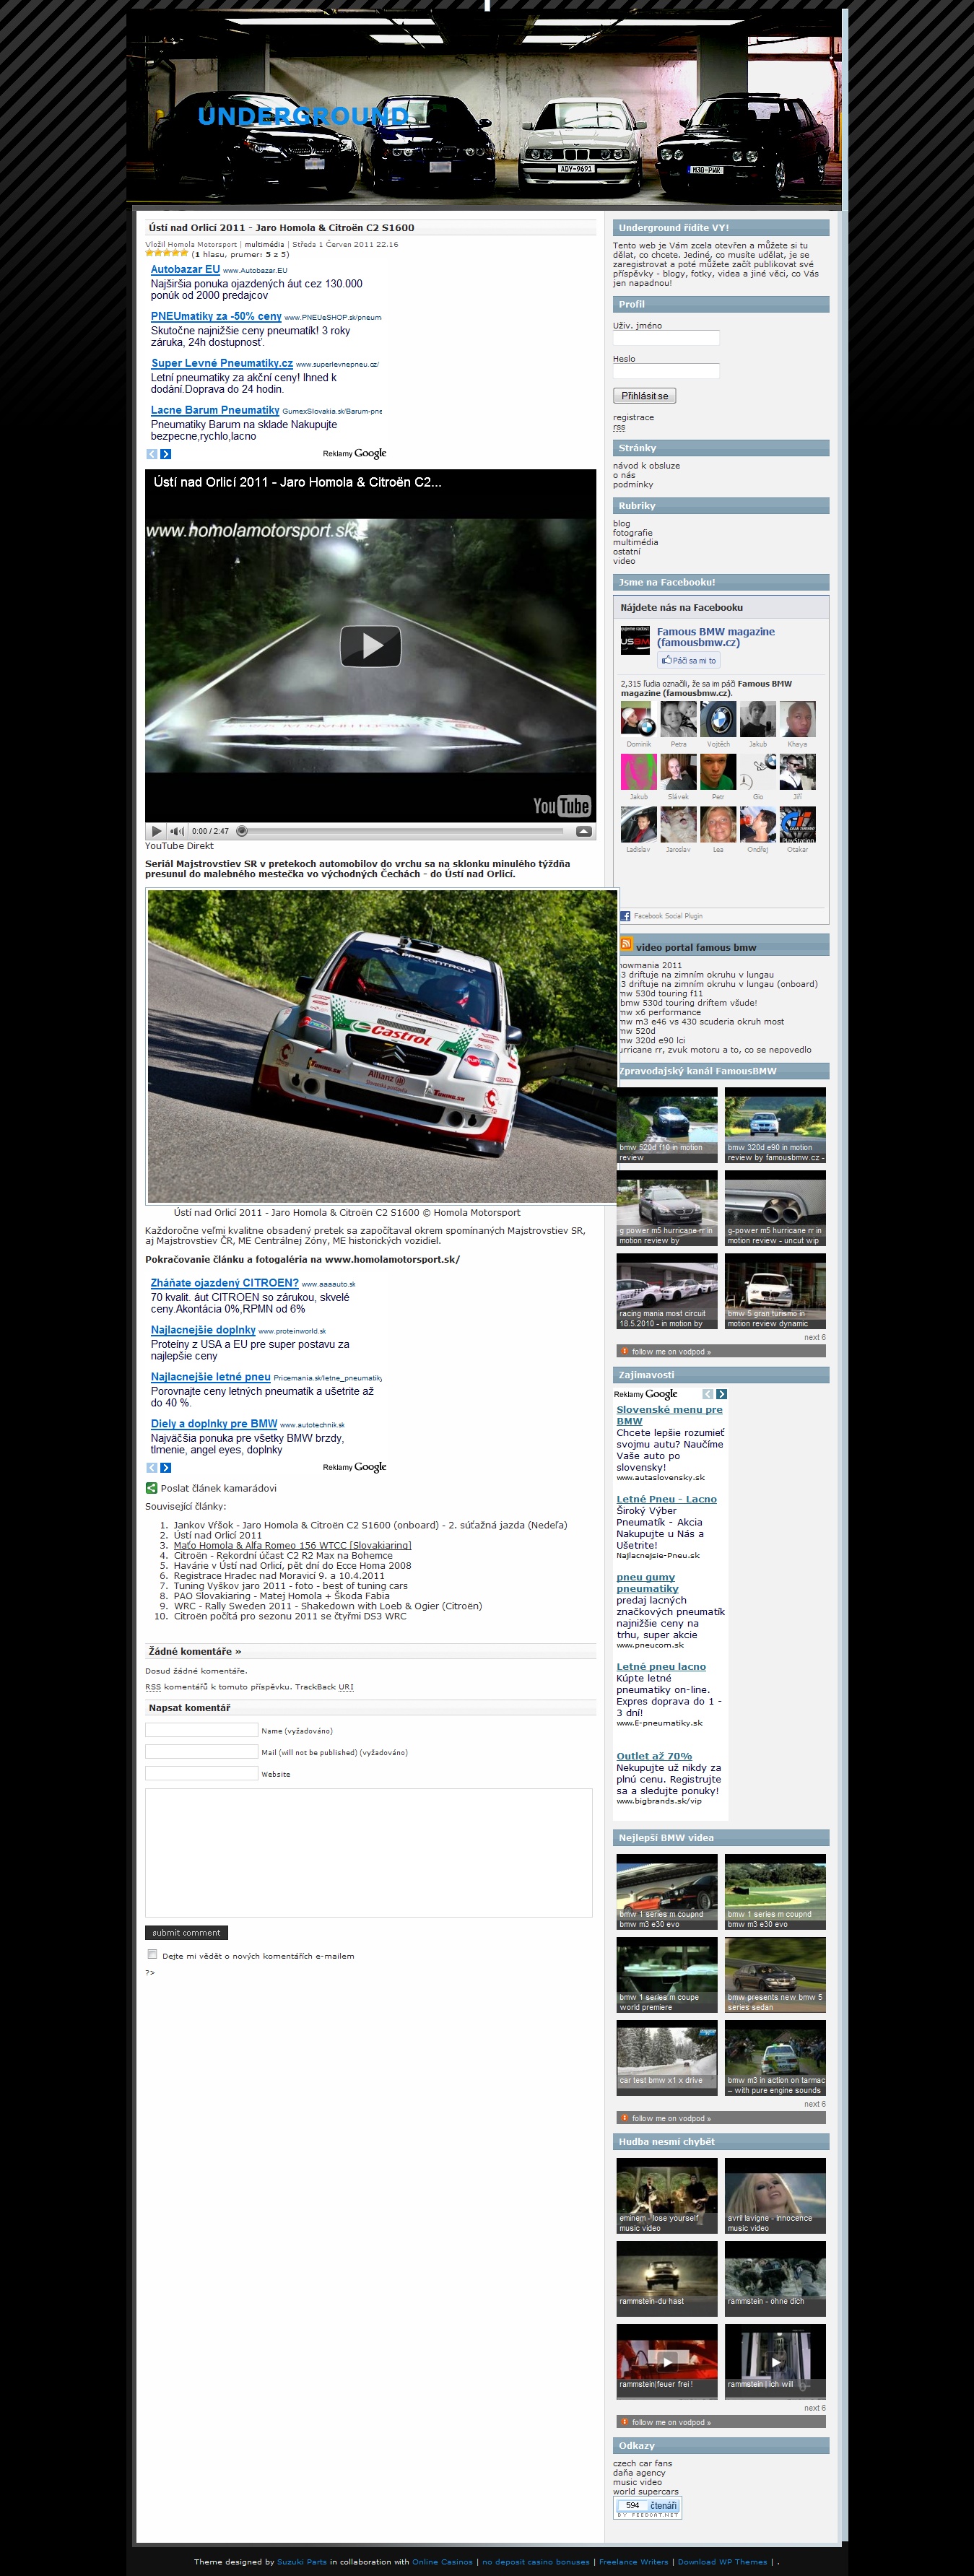The height and width of the screenshot is (2576, 974).
Task: Click the comment text area
Action: click(368, 1852)
